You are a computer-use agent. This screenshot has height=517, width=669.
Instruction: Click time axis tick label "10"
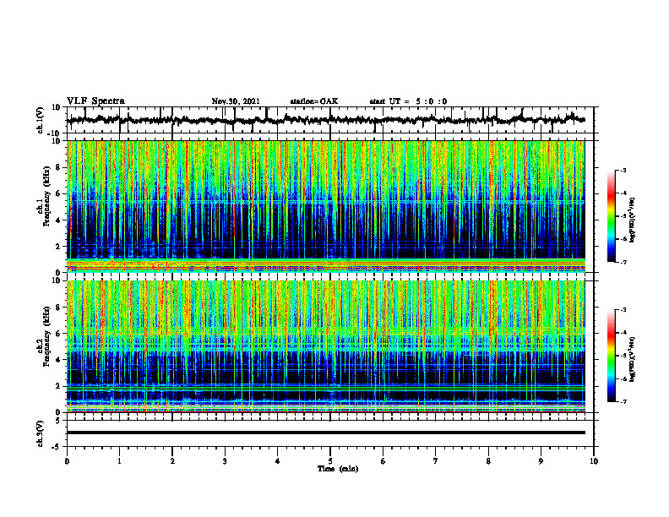pos(594,461)
